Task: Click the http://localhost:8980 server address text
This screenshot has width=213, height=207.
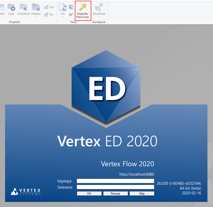Action: pyautogui.click(x=137, y=174)
